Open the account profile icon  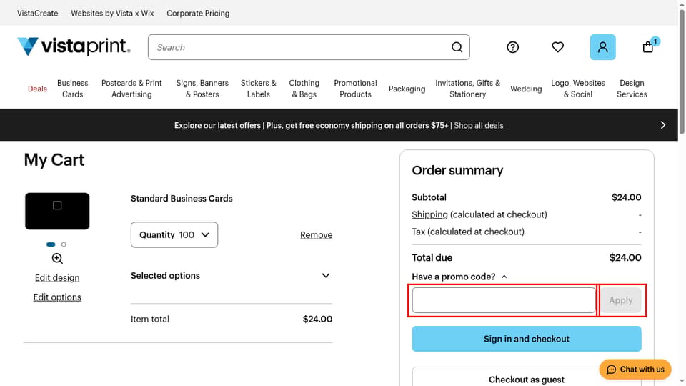pyautogui.click(x=602, y=47)
